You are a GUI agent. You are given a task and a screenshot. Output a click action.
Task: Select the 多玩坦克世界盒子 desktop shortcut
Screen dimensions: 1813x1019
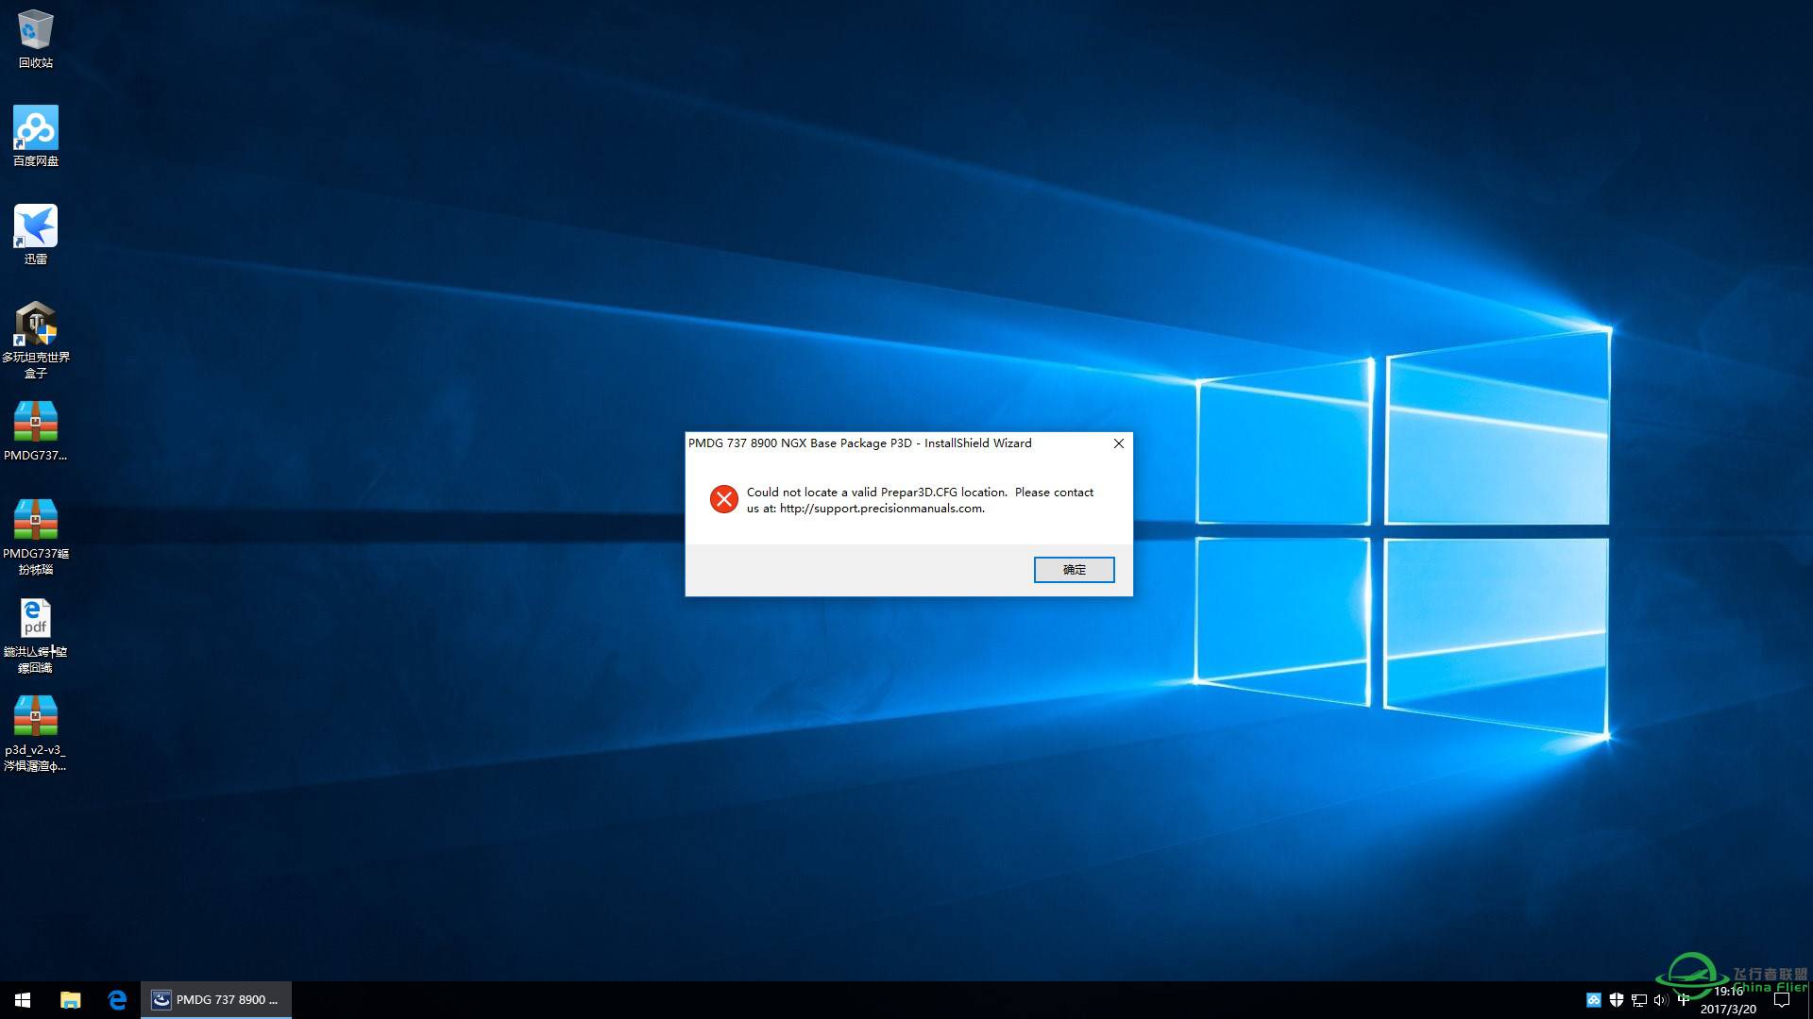pos(36,341)
